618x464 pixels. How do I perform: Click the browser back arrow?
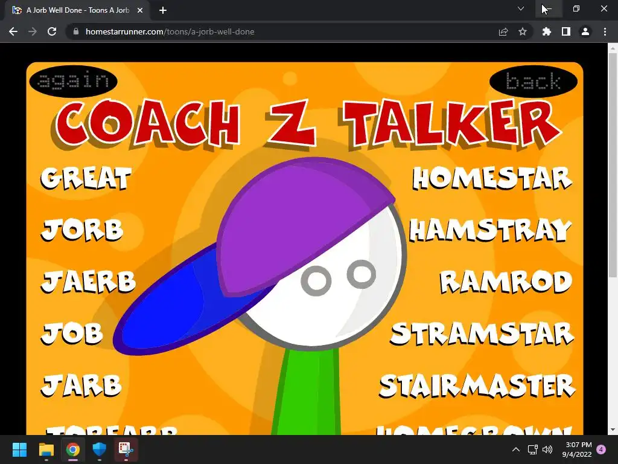coord(13,31)
